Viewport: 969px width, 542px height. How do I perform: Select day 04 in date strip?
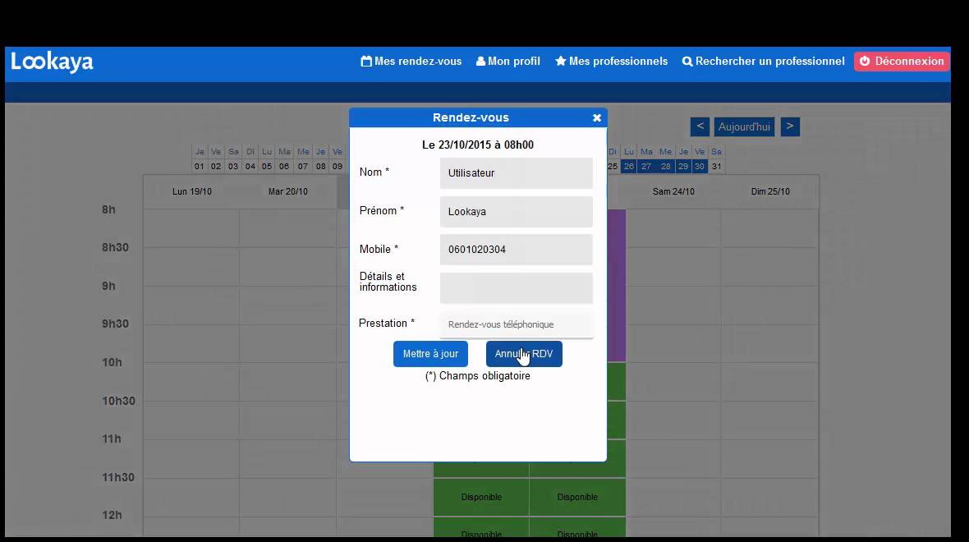click(250, 166)
